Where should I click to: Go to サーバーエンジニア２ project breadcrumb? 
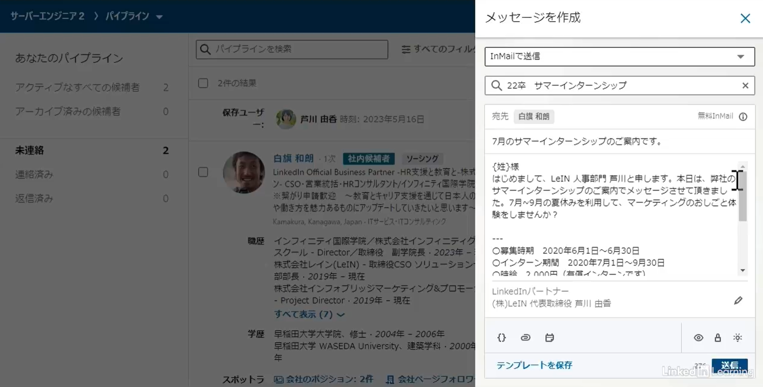tap(47, 16)
